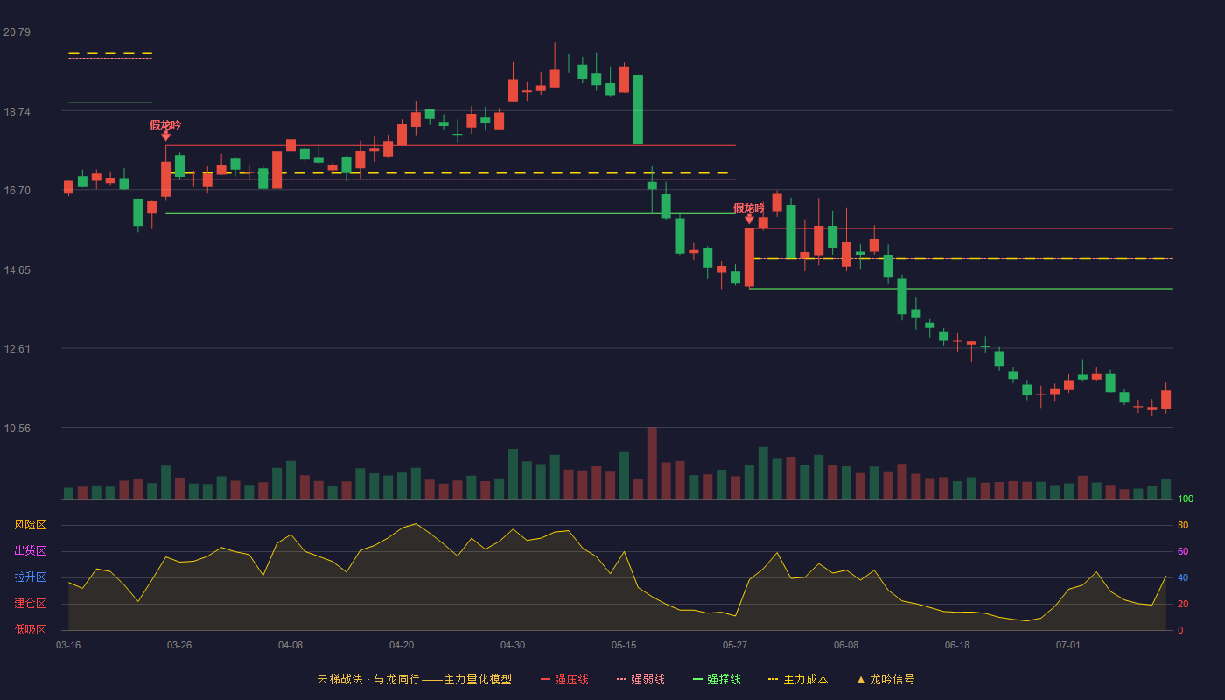Toggle the 强压线 legend entry

564,679
